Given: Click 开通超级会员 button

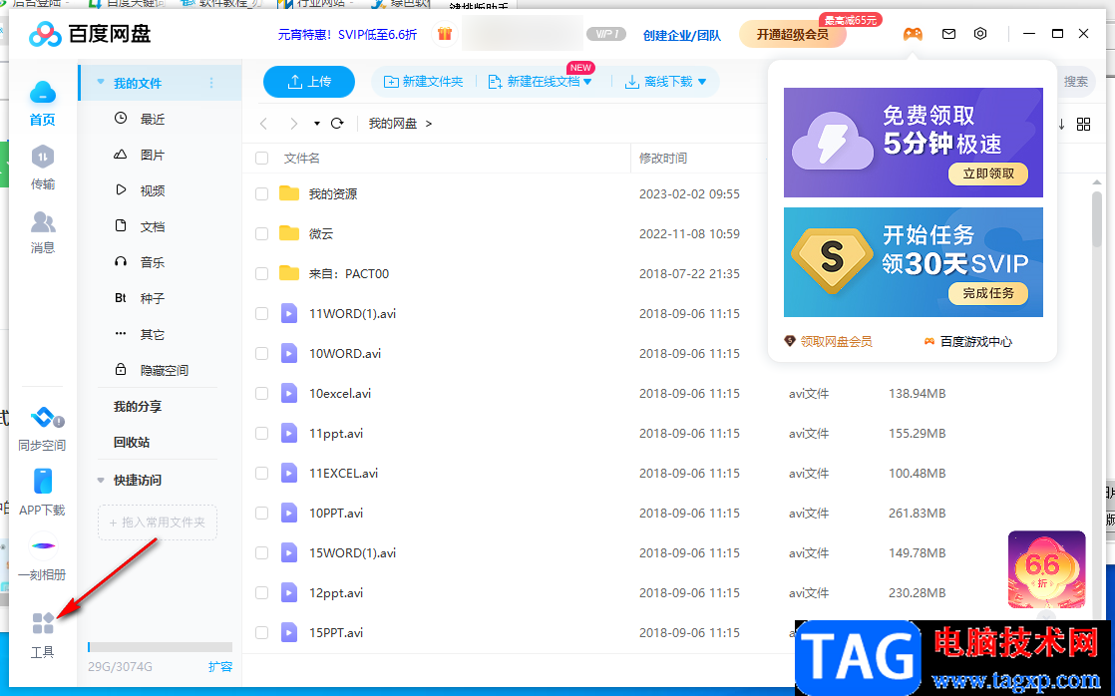Looking at the screenshot, I should pos(792,34).
